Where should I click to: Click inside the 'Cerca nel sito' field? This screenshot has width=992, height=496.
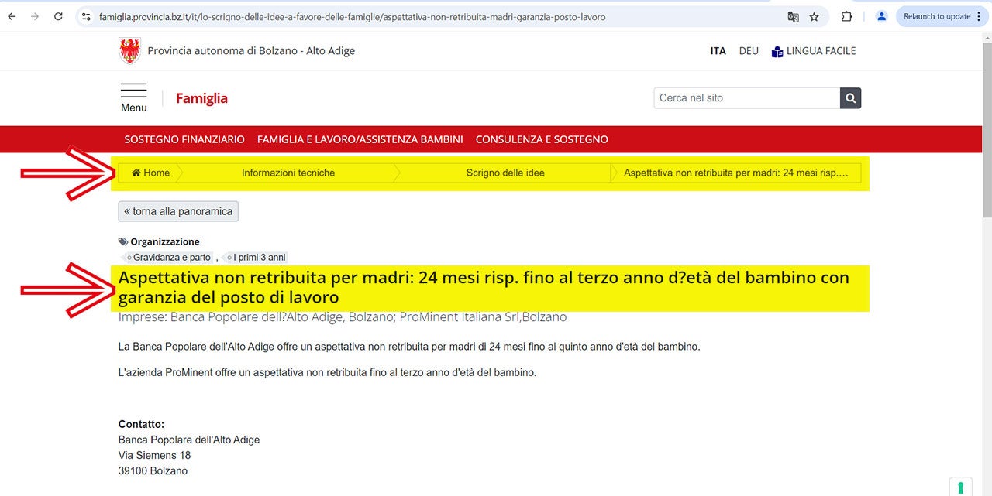746,98
